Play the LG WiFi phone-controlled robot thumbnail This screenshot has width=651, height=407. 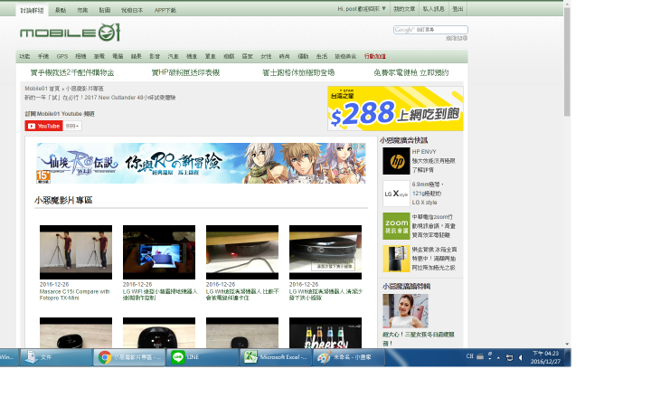pyautogui.click(x=159, y=252)
